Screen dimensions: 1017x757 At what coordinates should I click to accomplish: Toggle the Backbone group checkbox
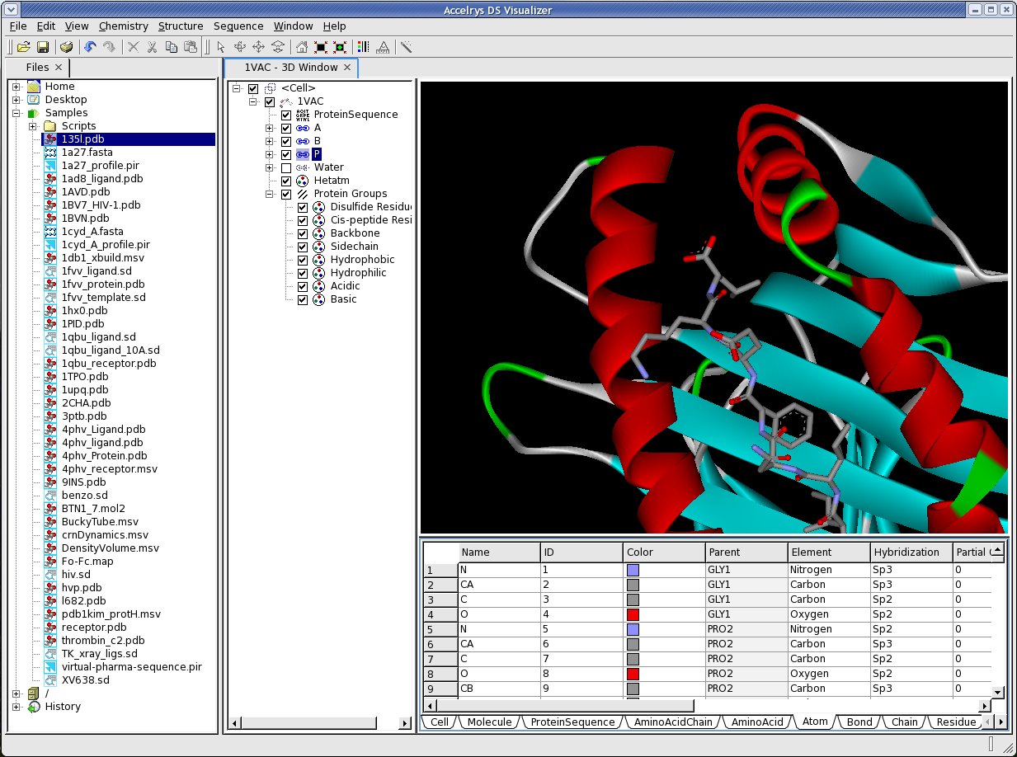point(303,233)
